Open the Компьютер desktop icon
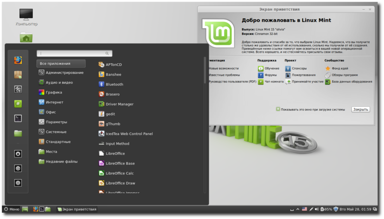 [26, 17]
